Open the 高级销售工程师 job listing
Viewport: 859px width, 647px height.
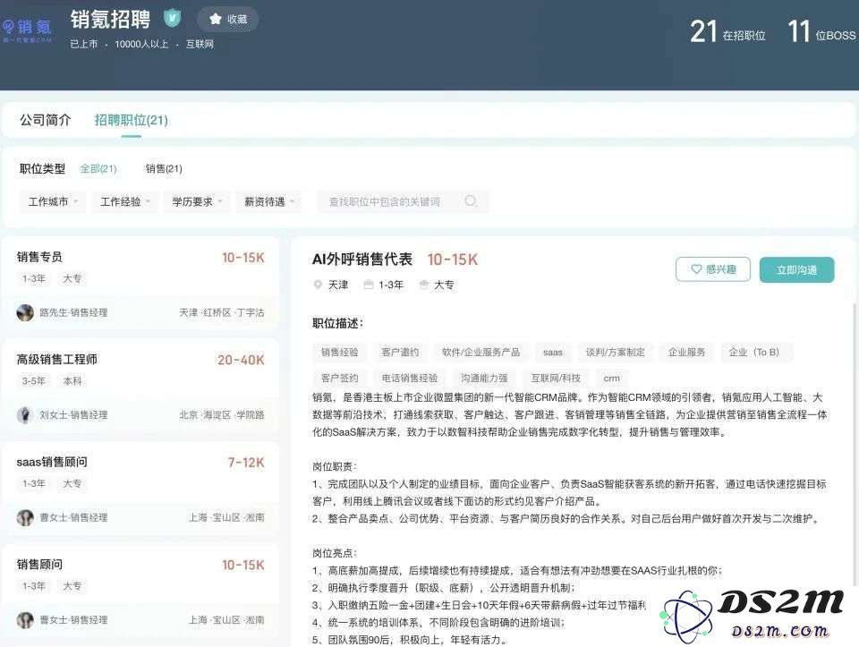click(140, 386)
